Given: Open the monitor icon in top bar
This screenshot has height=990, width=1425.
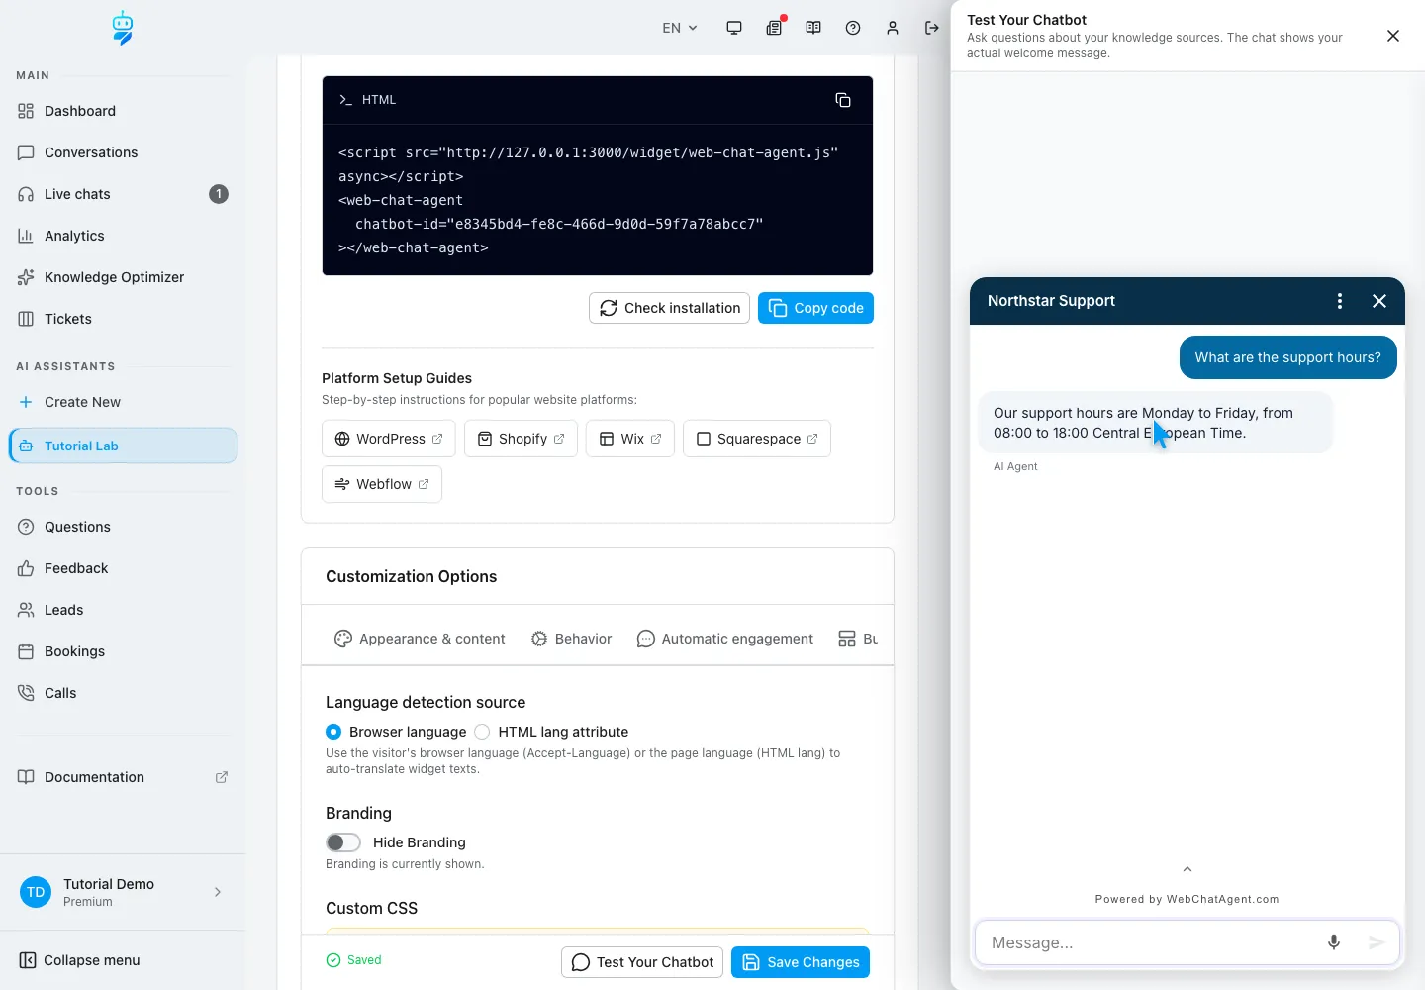Looking at the screenshot, I should click(x=734, y=28).
